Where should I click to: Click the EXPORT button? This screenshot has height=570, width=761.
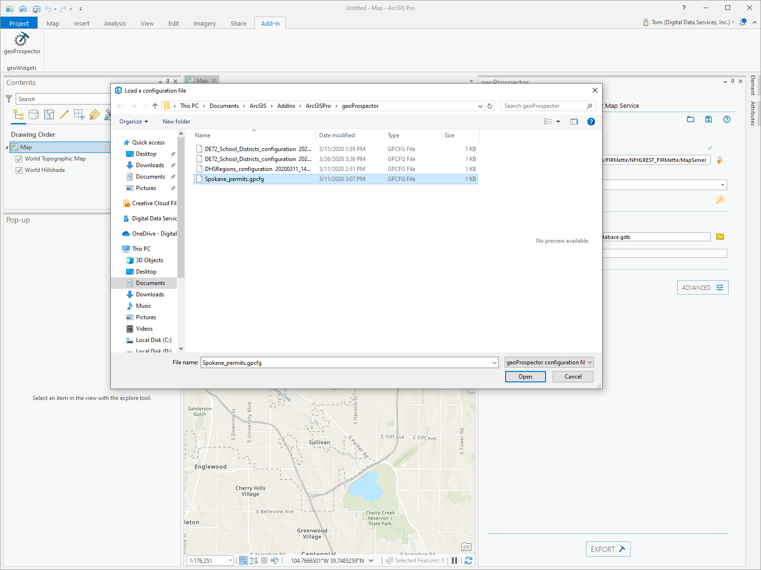608,549
